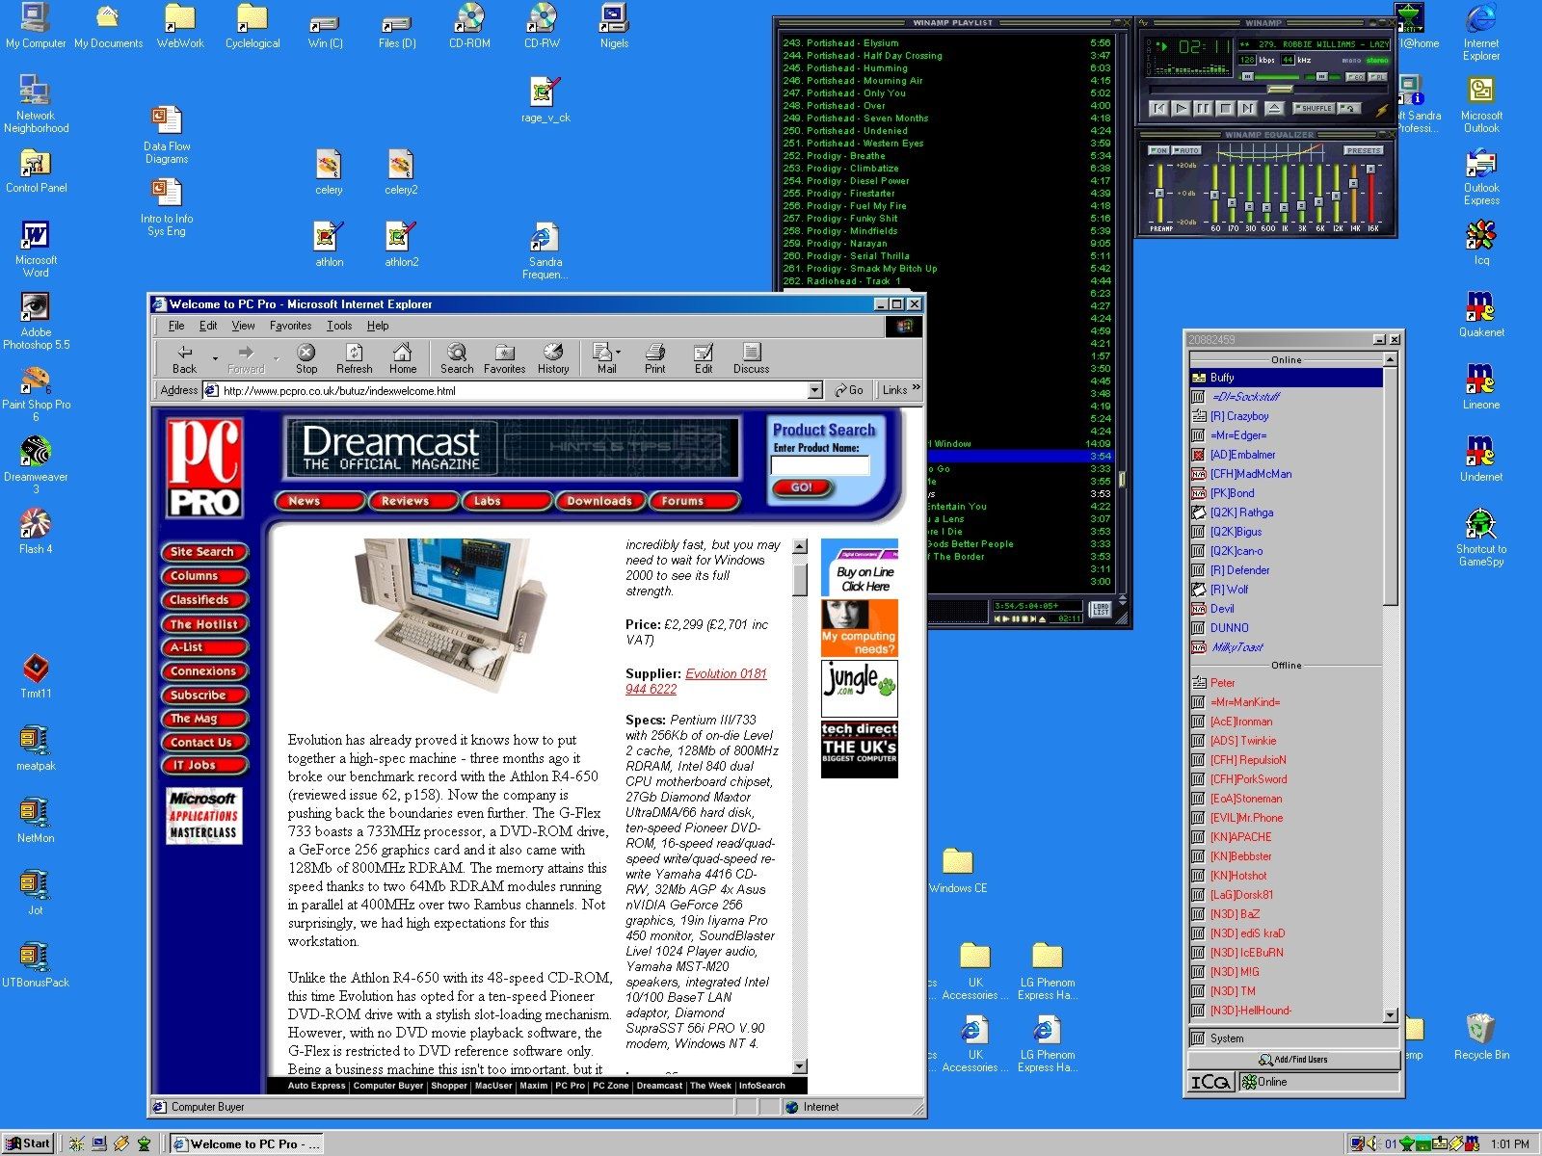This screenshot has width=1542, height=1156.
Task: Open the History panel from the IE toolbar
Action: [553, 358]
